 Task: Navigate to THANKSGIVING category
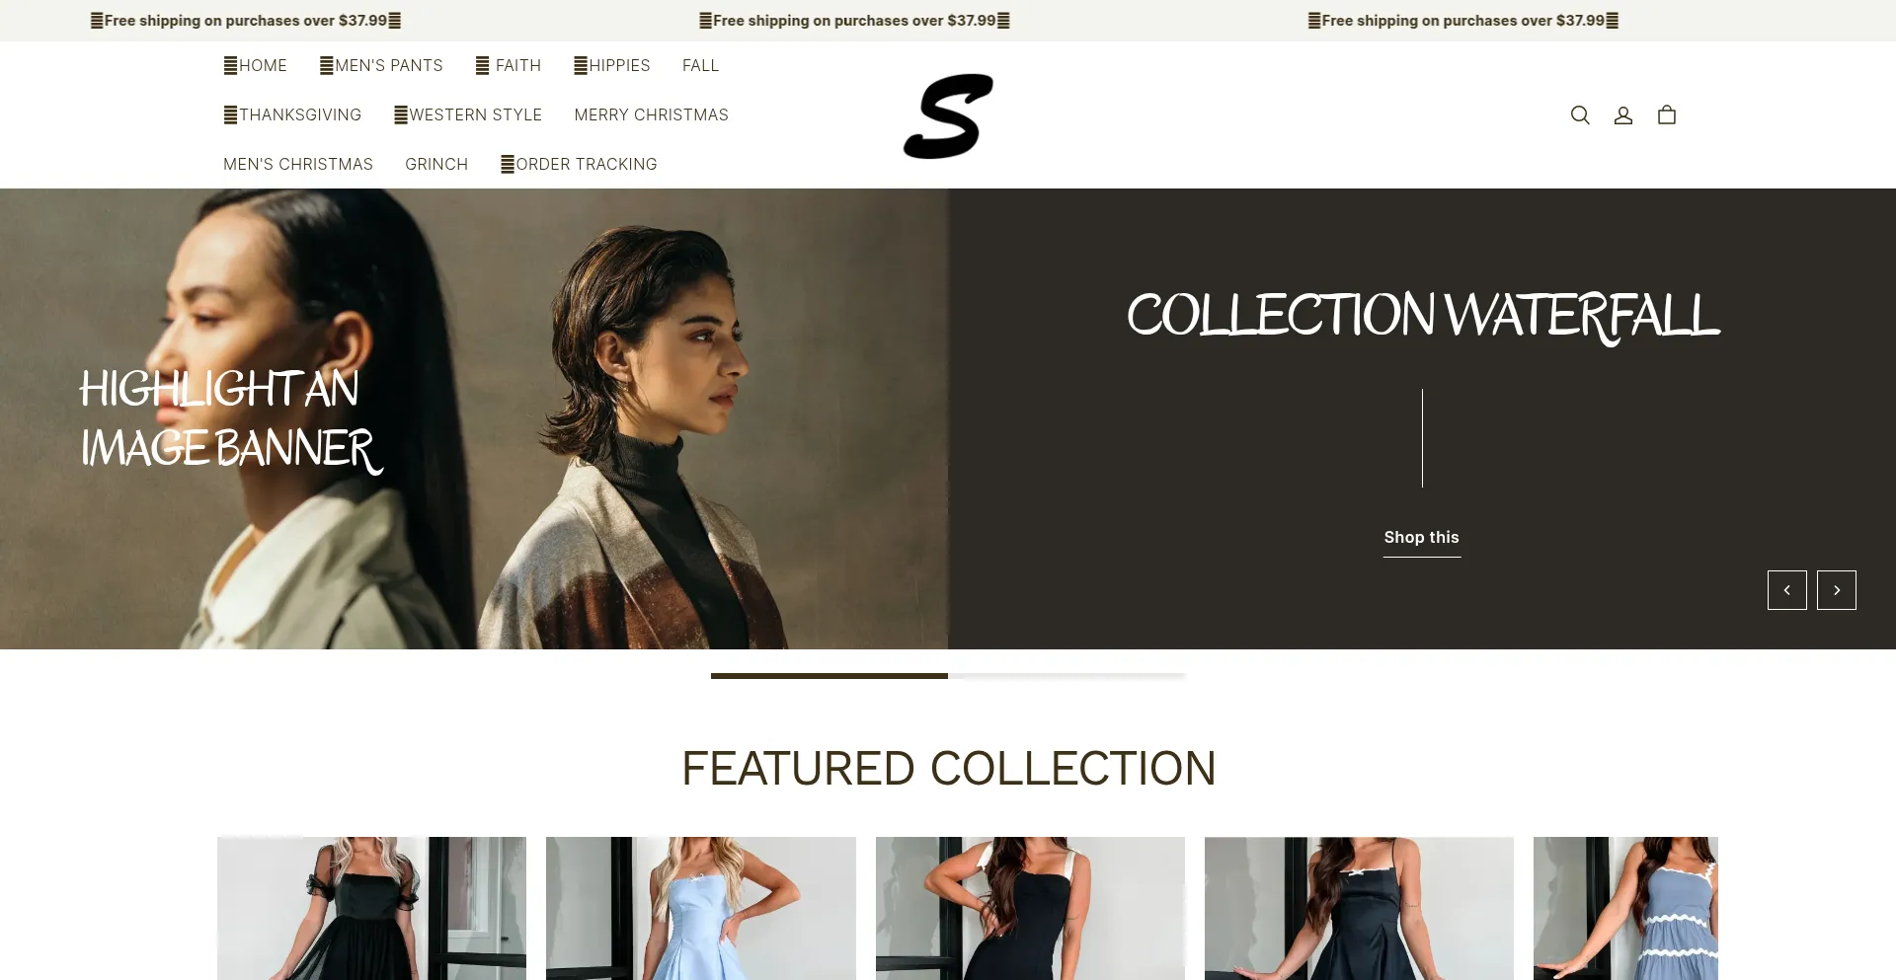[x=292, y=114]
